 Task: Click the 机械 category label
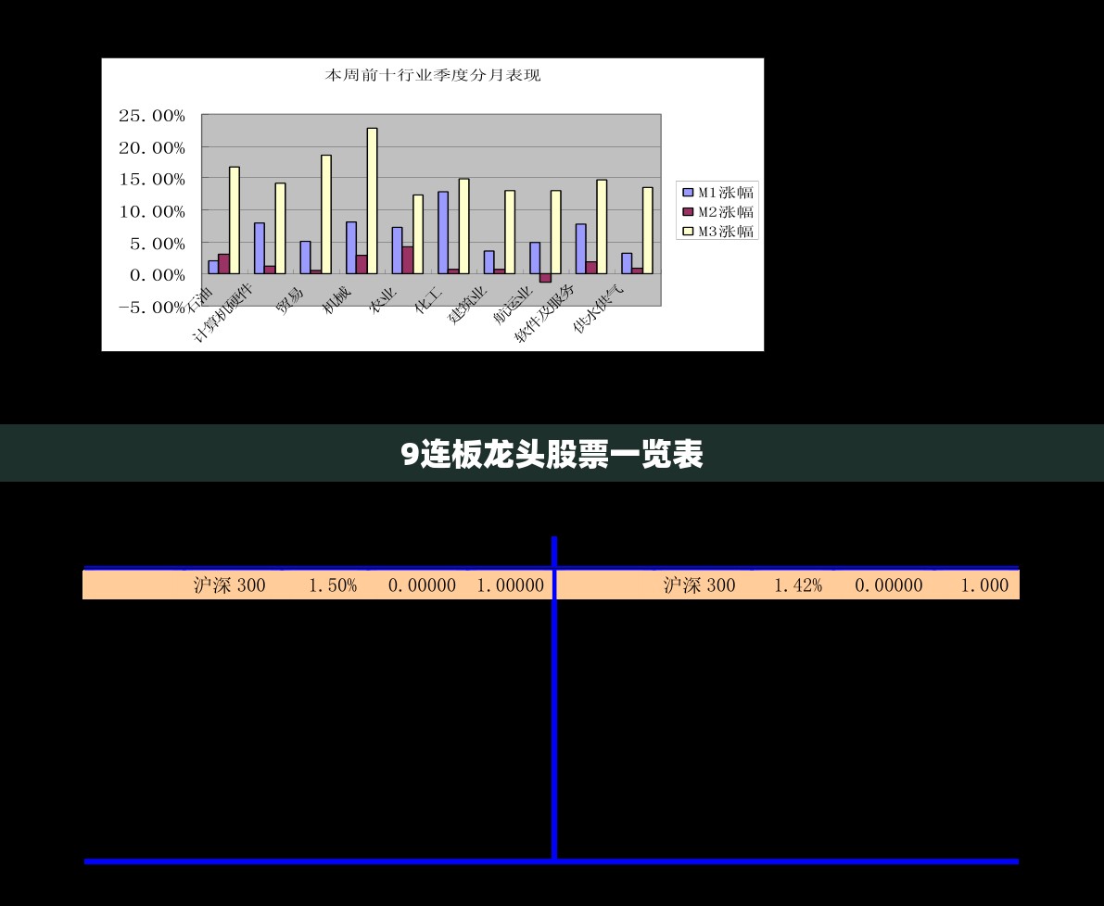[336, 299]
